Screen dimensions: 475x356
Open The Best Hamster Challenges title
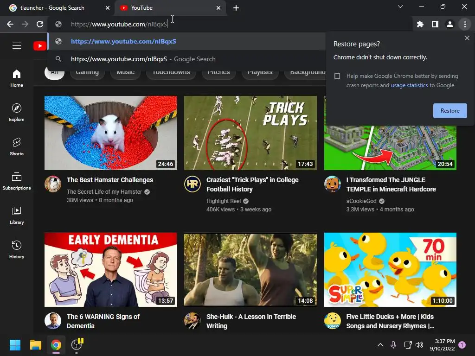(x=110, y=180)
